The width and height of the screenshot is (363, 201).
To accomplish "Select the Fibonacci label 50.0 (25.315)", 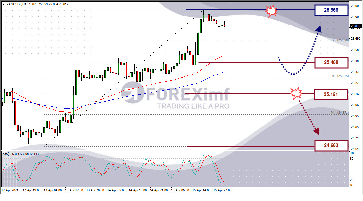I will (339, 76).
